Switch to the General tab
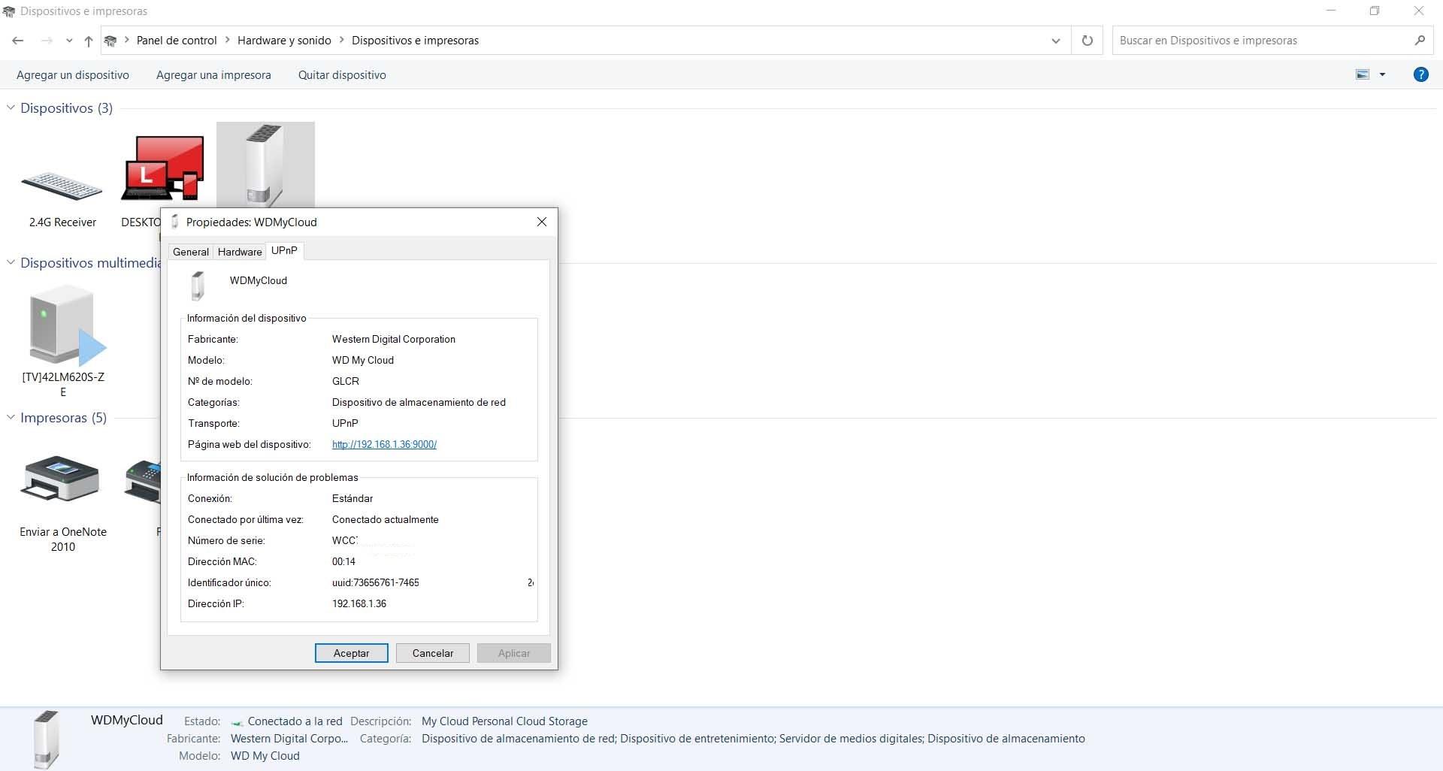1443x771 pixels. point(191,252)
